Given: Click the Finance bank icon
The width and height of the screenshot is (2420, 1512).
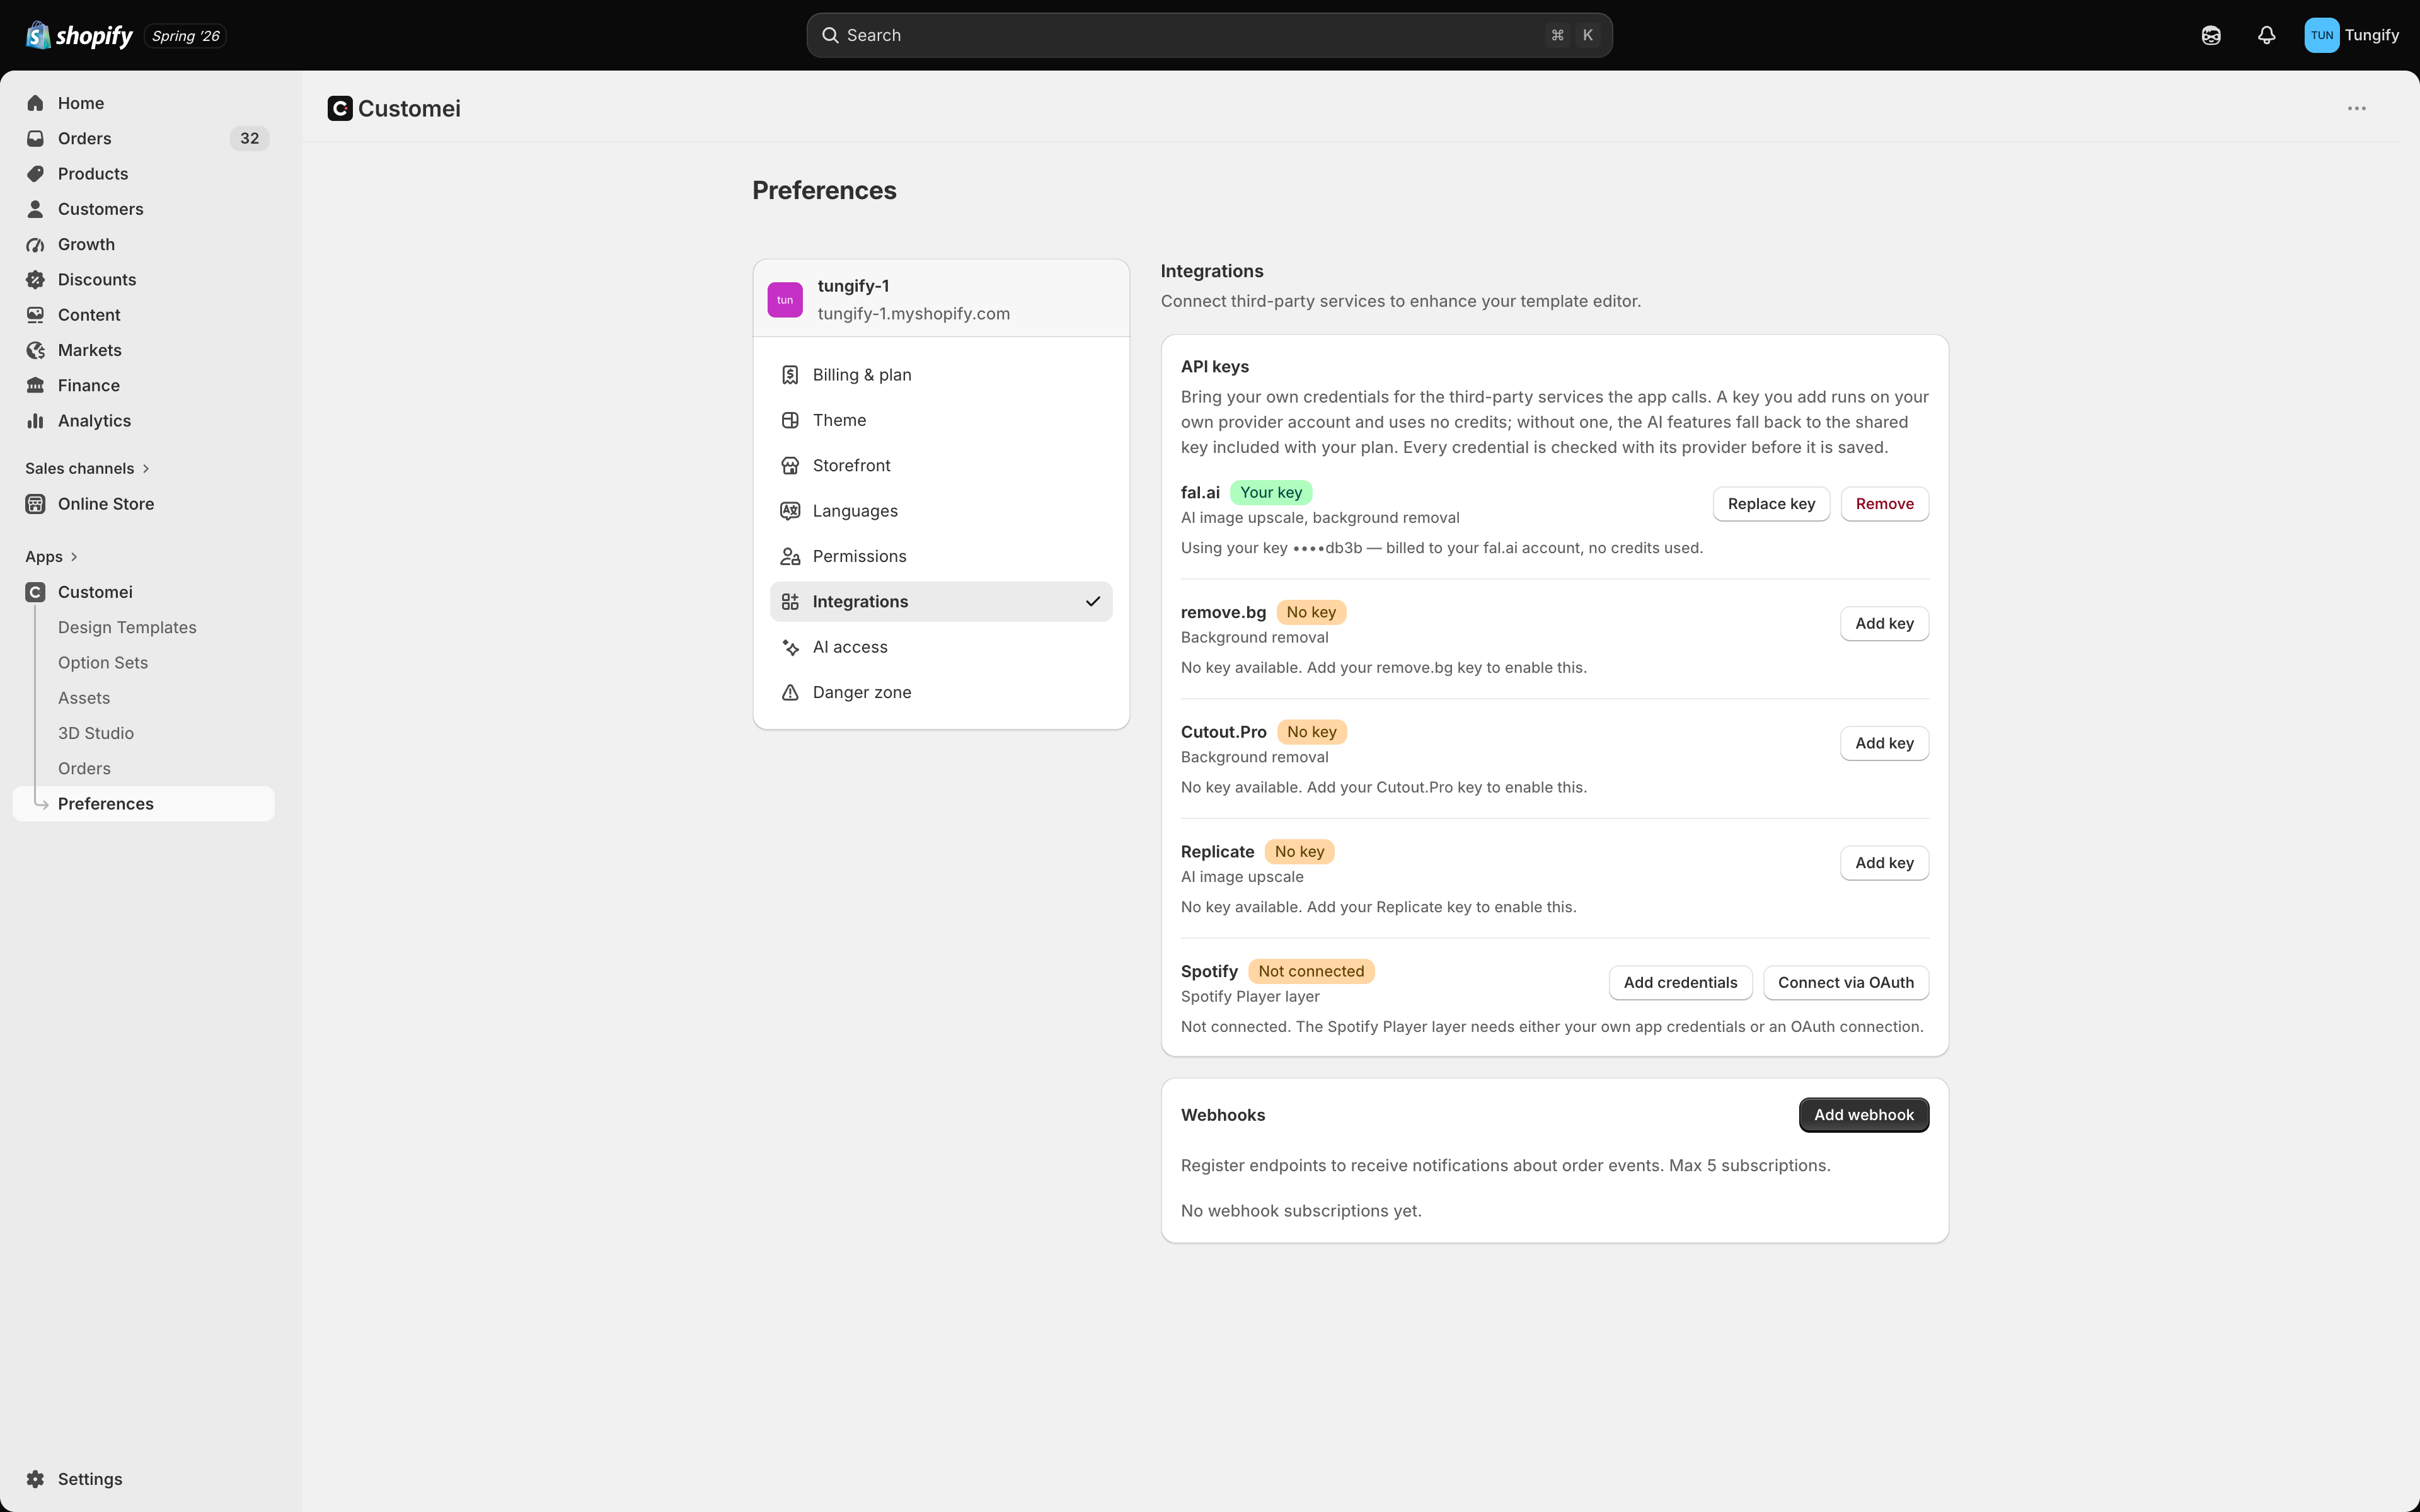Looking at the screenshot, I should pyautogui.click(x=35, y=385).
